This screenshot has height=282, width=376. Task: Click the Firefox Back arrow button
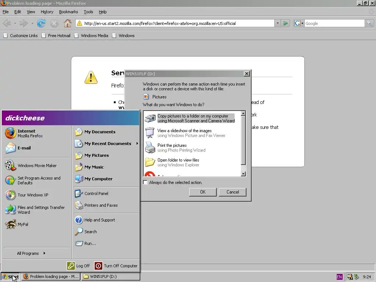[7, 23]
